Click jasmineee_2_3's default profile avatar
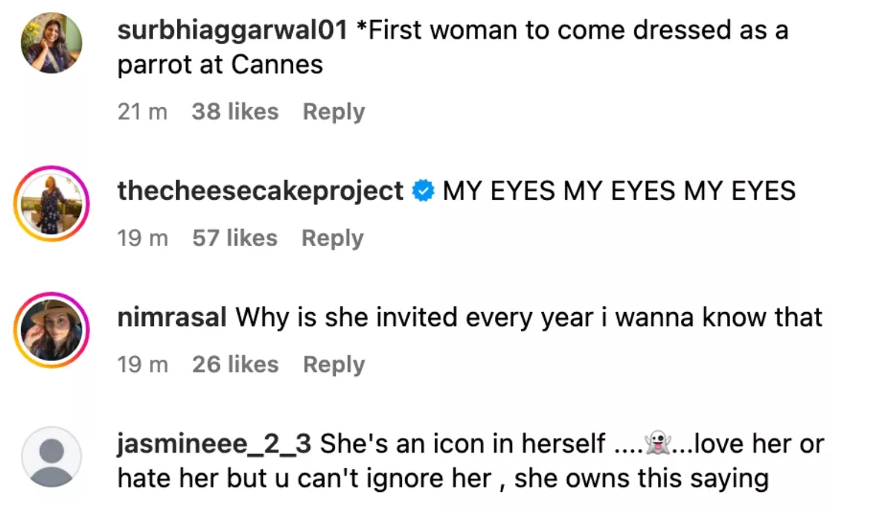892x509 pixels. coord(51,456)
